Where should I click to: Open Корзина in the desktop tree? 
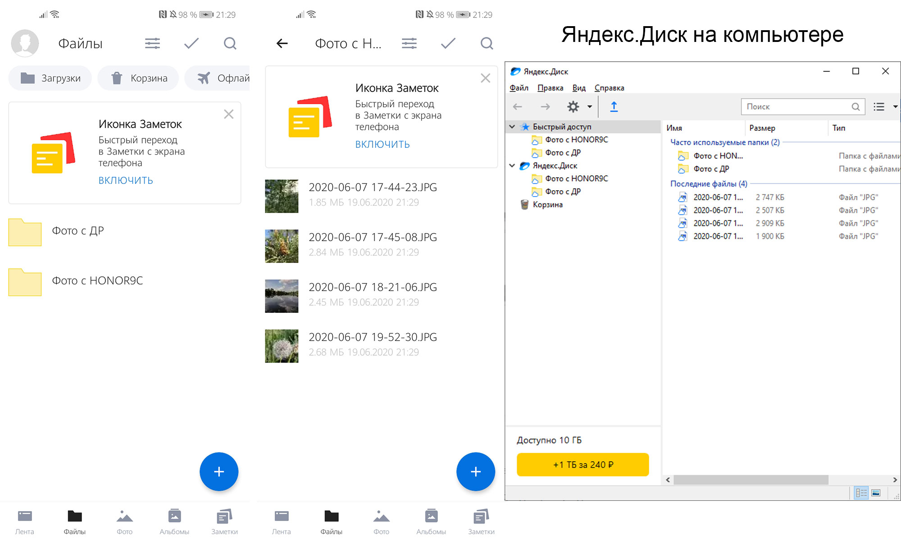coord(542,205)
